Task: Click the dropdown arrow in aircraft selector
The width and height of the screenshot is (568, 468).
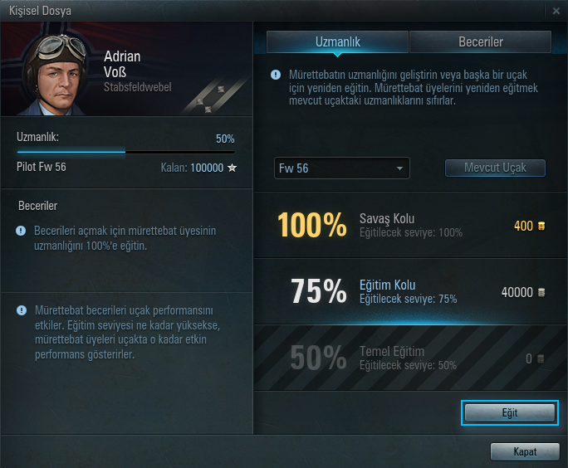Action: click(399, 168)
